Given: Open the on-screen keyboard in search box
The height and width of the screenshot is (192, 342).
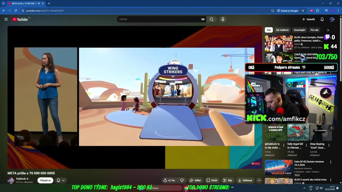Looking at the screenshot, I should pyautogui.click(x=203, y=19).
